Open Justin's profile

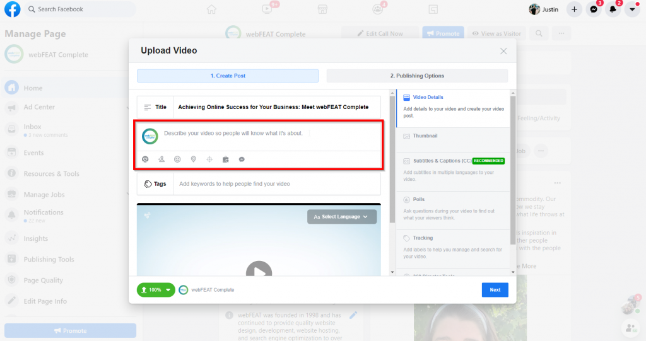coord(544,9)
